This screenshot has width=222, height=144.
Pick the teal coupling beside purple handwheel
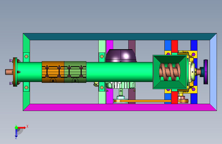(202, 72)
